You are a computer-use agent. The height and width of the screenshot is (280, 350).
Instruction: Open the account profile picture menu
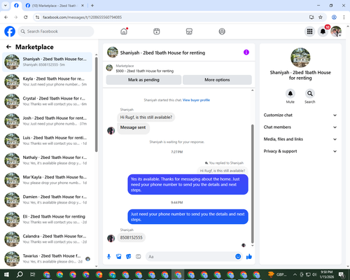tap(336, 31)
